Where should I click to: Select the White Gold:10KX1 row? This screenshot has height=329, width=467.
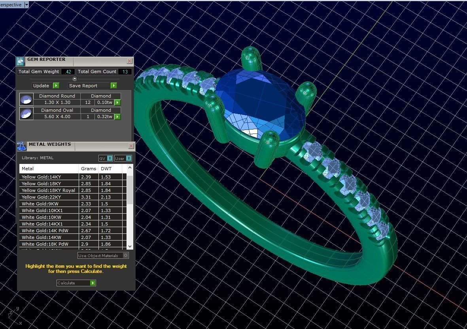(73, 210)
